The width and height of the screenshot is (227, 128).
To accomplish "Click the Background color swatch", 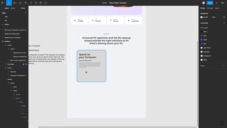I will 201,17.
